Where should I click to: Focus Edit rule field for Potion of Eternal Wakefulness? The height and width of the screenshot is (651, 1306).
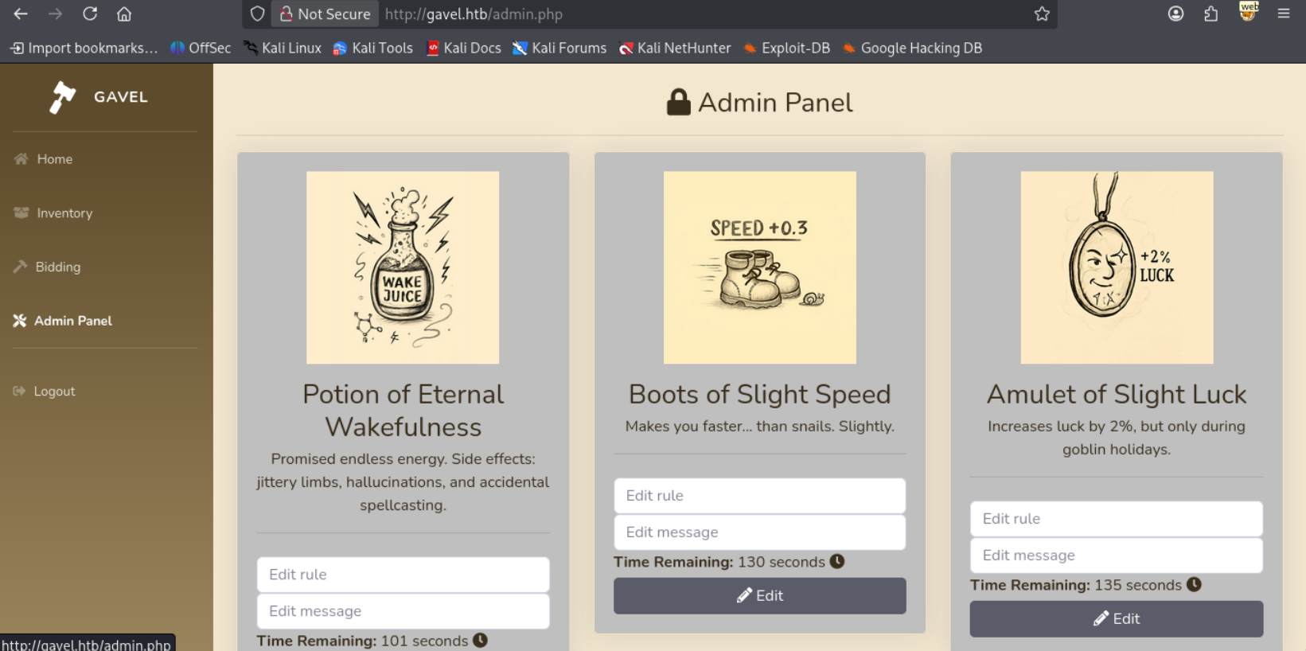pyautogui.click(x=403, y=575)
